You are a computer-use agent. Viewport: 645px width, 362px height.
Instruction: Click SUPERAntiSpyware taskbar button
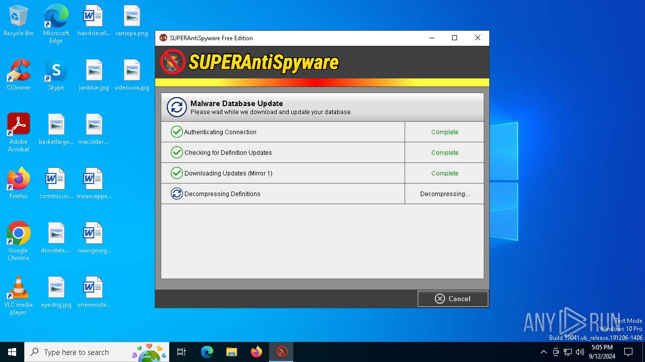(x=281, y=352)
